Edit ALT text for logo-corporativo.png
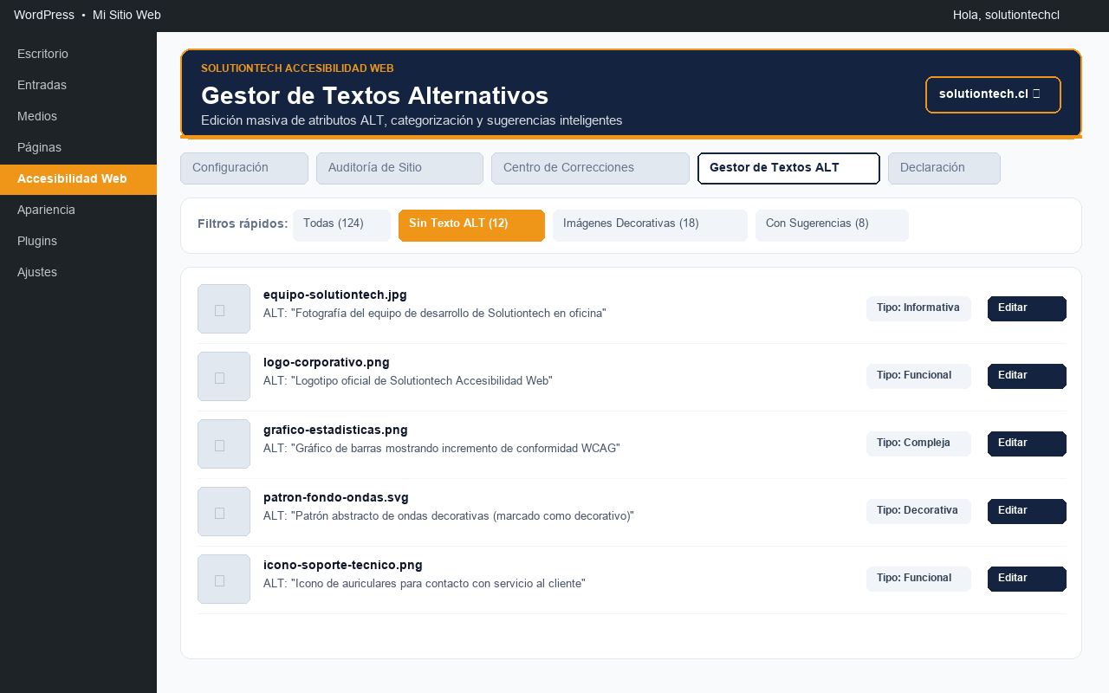 click(1027, 376)
